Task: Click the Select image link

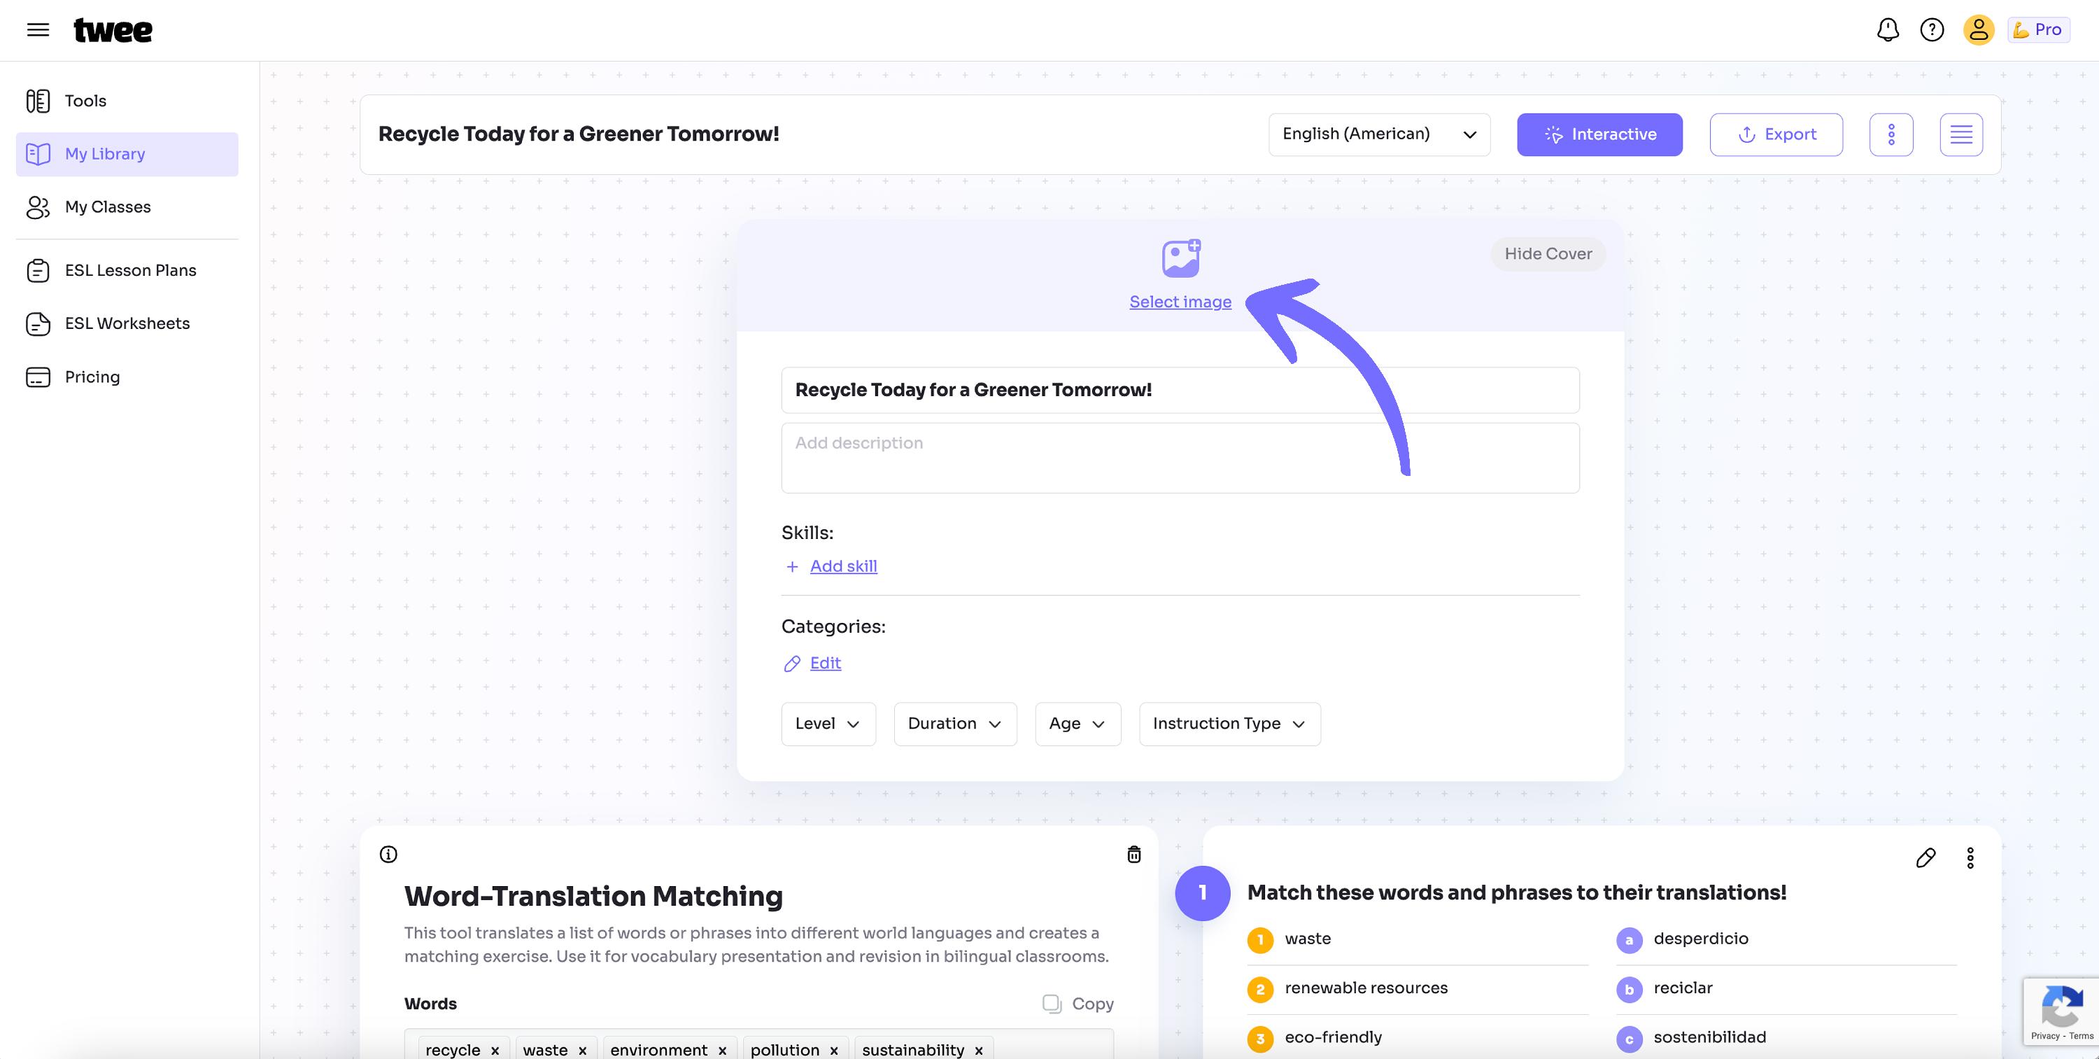Action: [1180, 302]
